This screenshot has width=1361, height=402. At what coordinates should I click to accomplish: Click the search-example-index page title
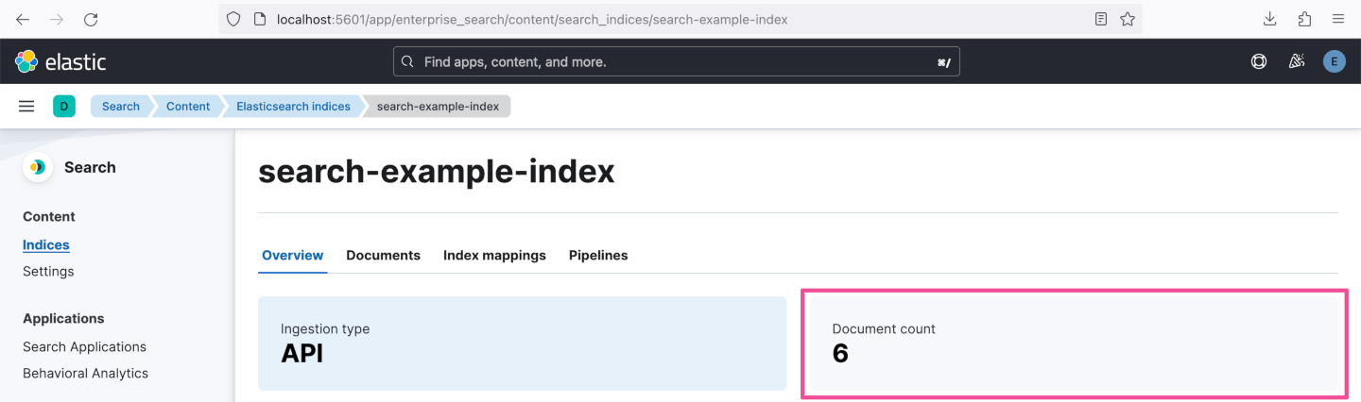pos(437,171)
